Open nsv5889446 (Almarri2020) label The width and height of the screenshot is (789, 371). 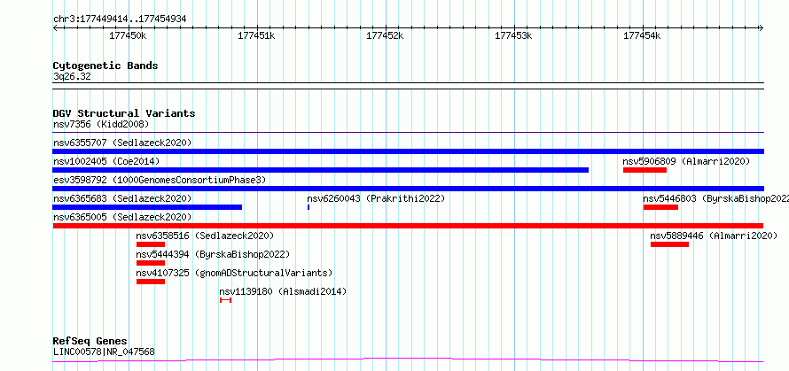click(x=714, y=236)
